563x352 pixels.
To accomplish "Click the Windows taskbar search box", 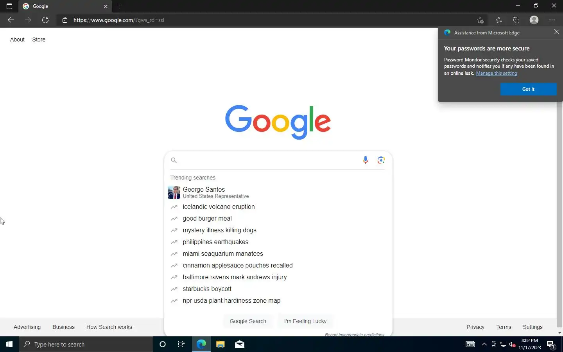I will 86,344.
